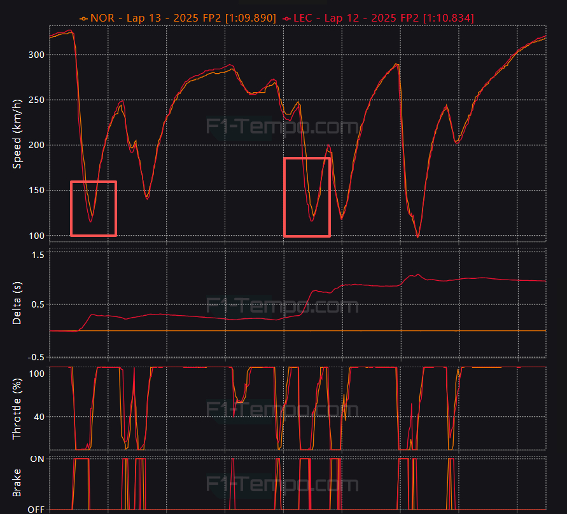The height and width of the screenshot is (514, 567).
Task: Click the -0.5 delta axis label
Action: click(x=36, y=357)
